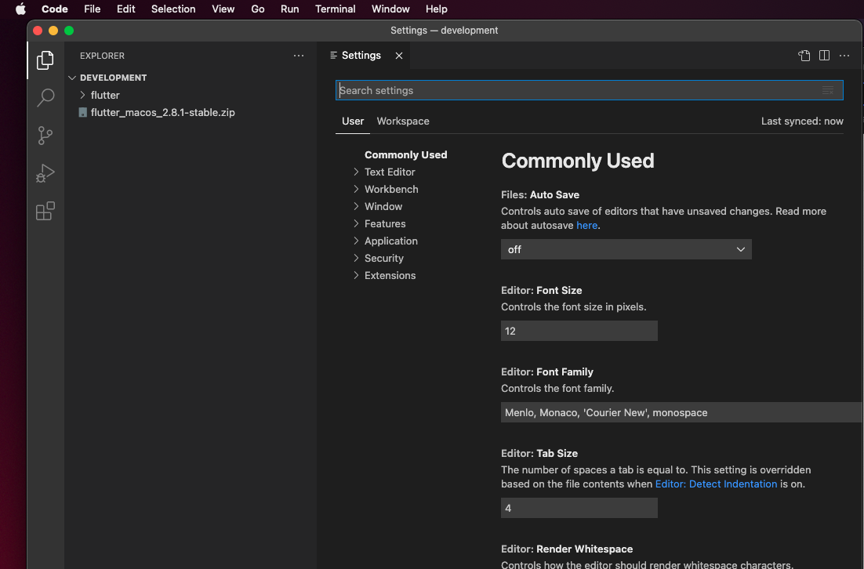This screenshot has width=864, height=569.
Task: Expand the Application settings category
Action: pos(357,241)
